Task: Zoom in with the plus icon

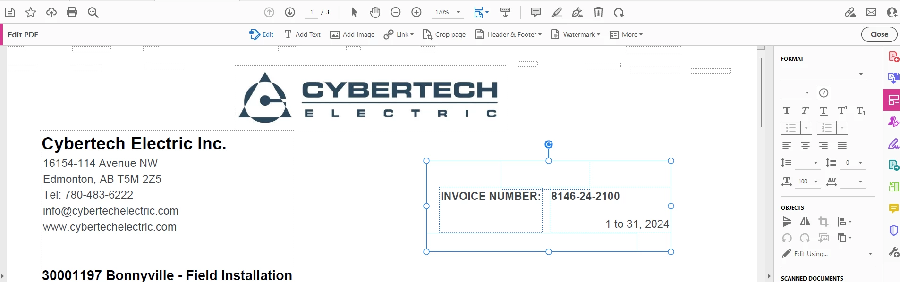Action: tap(416, 12)
